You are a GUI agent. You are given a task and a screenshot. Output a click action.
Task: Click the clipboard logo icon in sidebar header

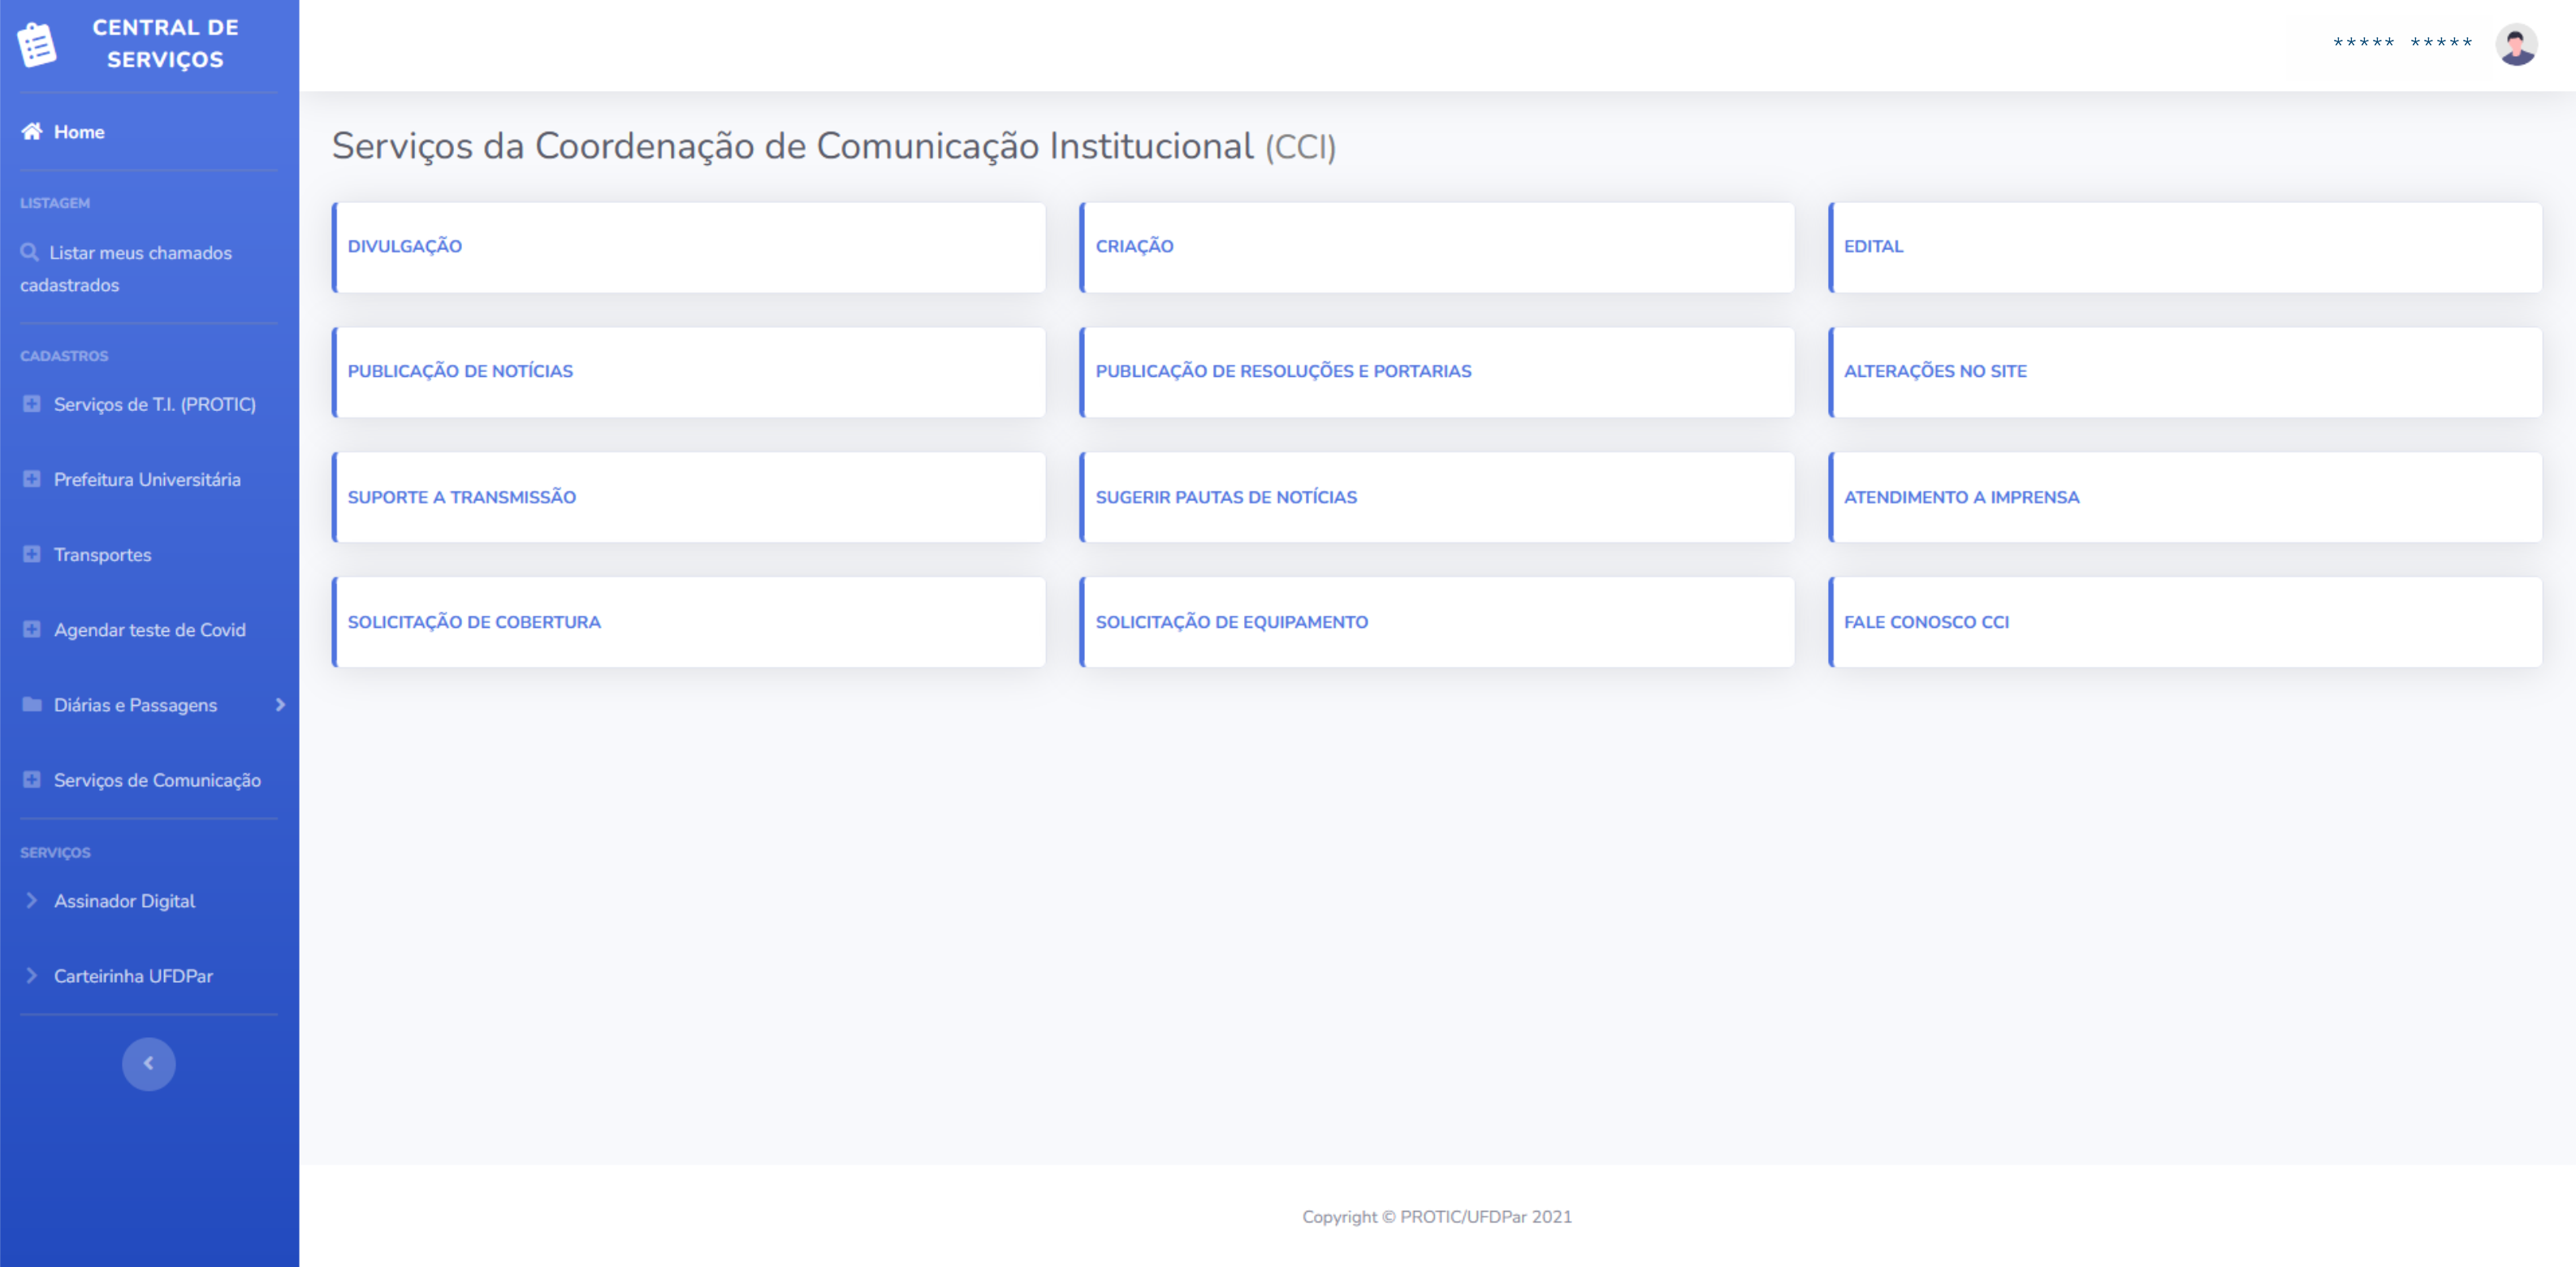[x=37, y=45]
